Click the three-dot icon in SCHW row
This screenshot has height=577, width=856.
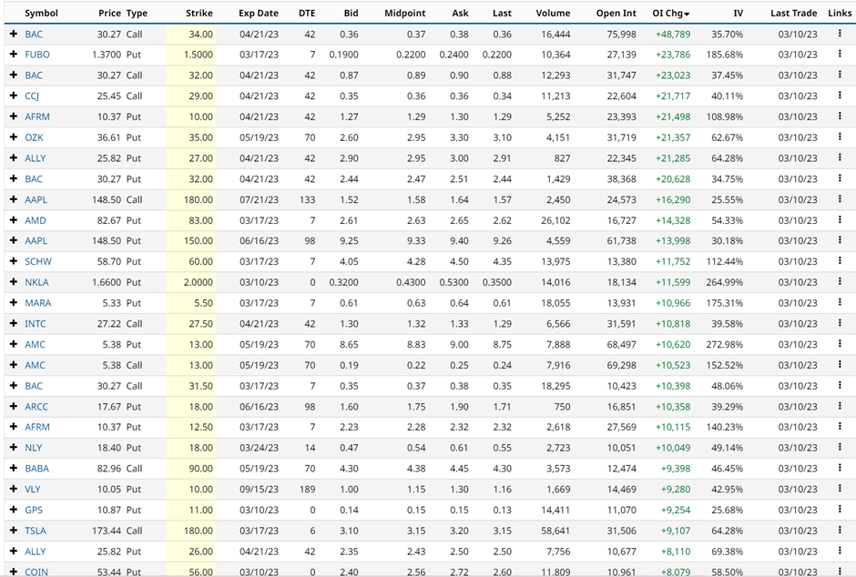pos(840,261)
